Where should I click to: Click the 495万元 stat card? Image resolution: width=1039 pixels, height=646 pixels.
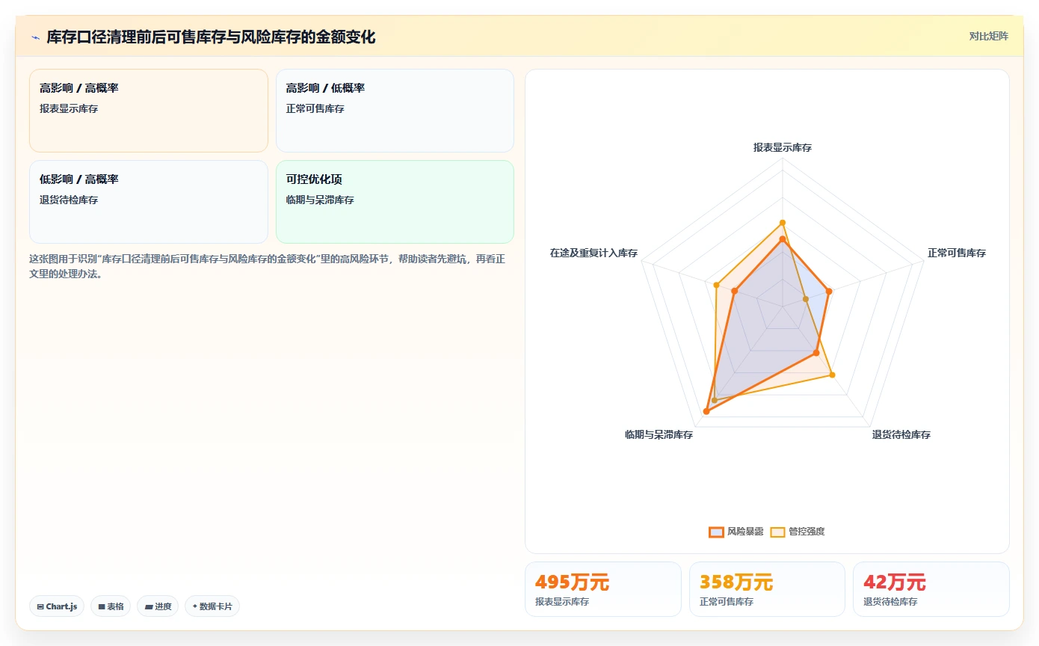(x=603, y=589)
